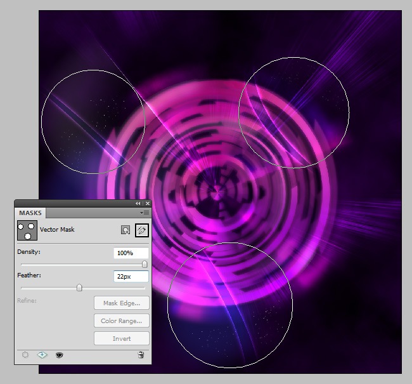Click the Feather slider handle
412x384 pixels.
pos(79,288)
